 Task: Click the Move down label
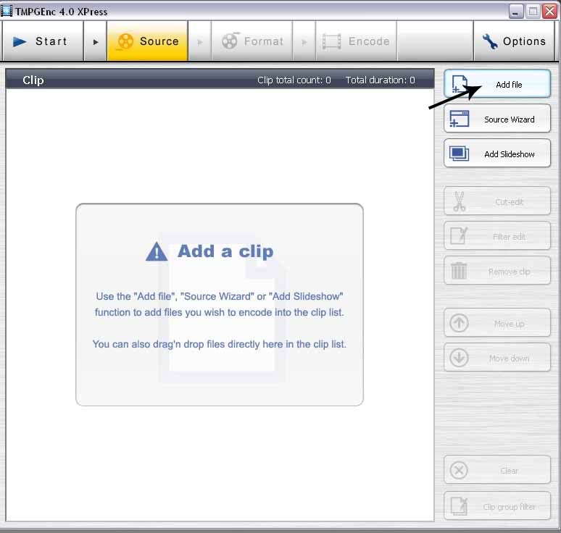pos(509,358)
